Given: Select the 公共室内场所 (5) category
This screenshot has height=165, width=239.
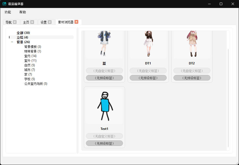Looking at the screenshot, I should point(36,84).
